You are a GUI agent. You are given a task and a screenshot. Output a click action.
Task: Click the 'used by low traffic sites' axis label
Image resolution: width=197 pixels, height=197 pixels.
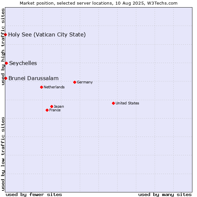(x=3, y=154)
